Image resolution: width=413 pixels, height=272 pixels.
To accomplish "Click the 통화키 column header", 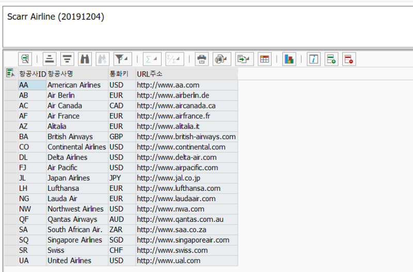I will click(122, 74).
